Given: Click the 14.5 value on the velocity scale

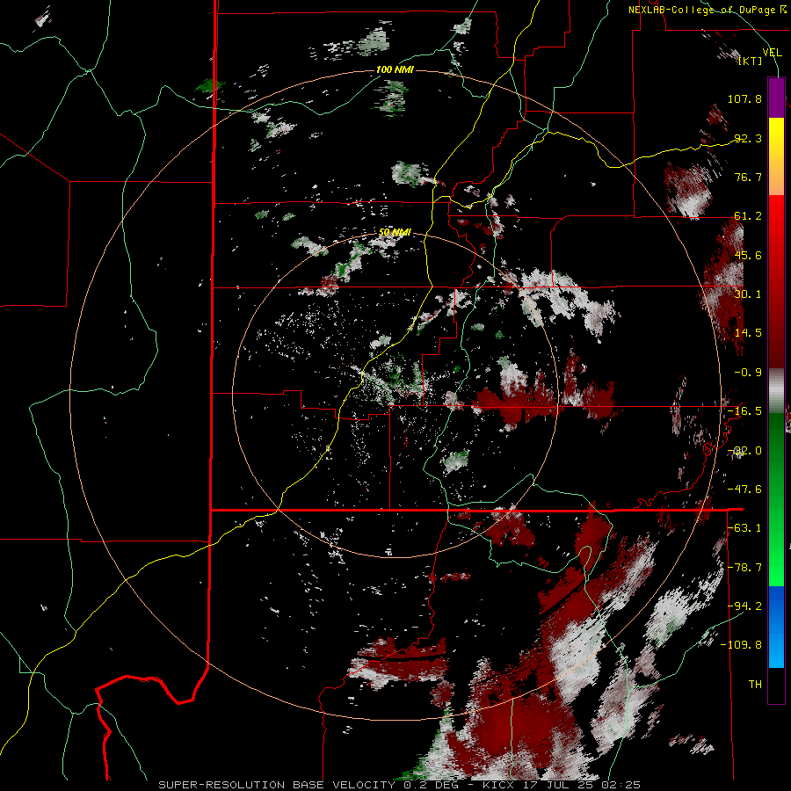Looking at the screenshot, I should (x=748, y=333).
